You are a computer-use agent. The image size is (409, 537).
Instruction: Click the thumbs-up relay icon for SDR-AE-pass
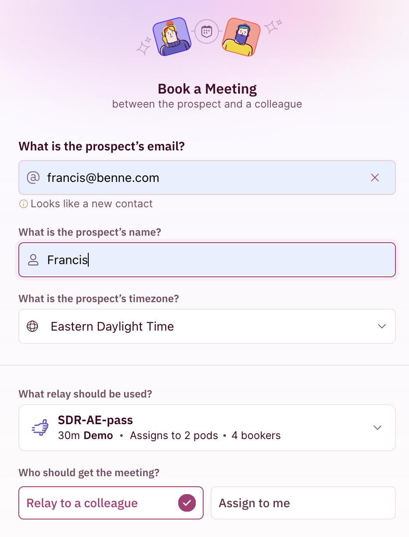(x=40, y=428)
